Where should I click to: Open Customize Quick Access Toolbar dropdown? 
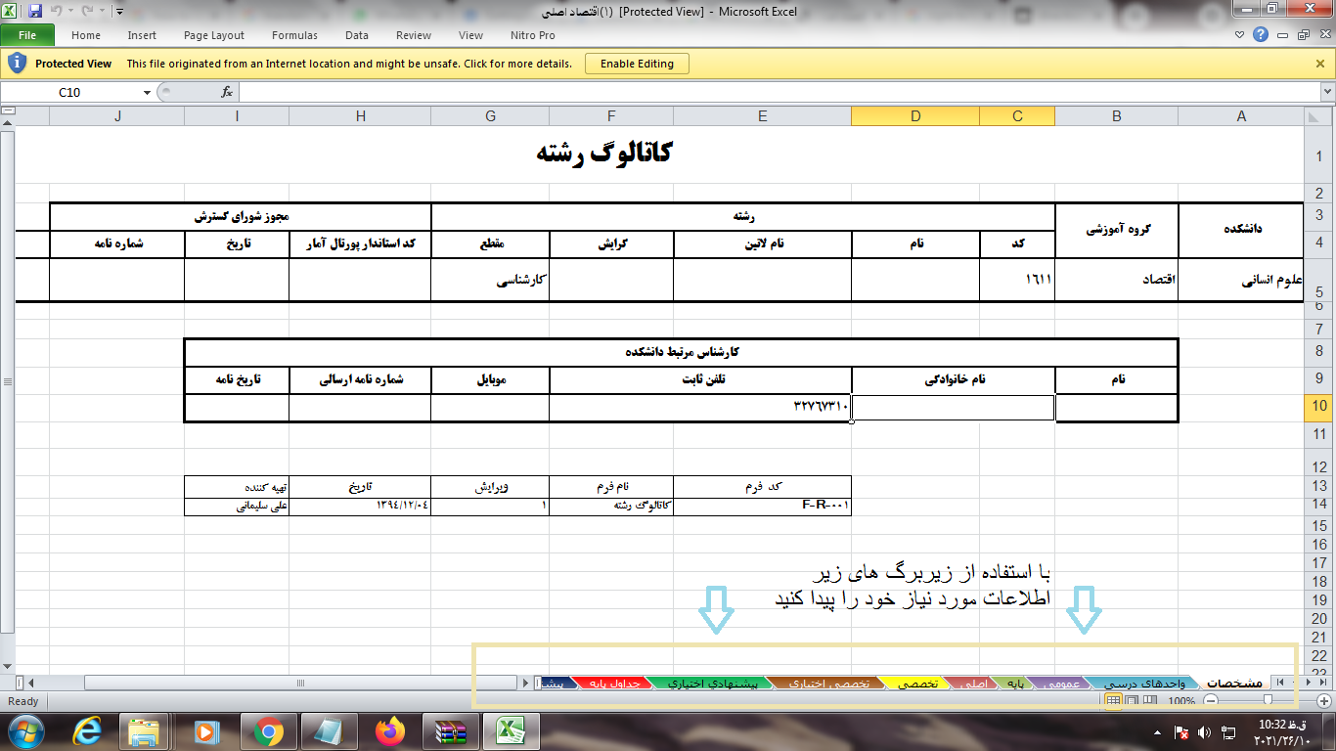point(119,12)
